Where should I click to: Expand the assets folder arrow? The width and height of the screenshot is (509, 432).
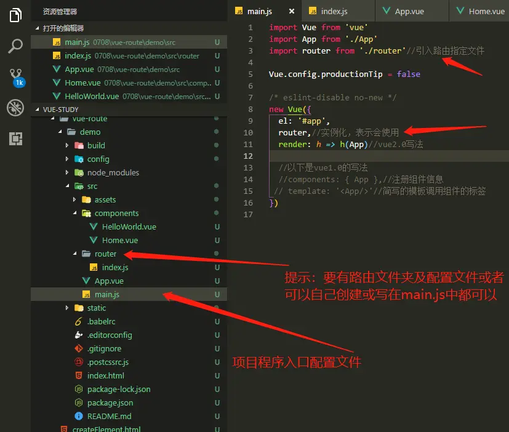click(74, 199)
